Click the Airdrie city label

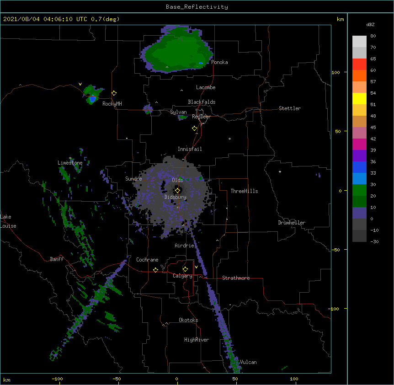tap(185, 246)
